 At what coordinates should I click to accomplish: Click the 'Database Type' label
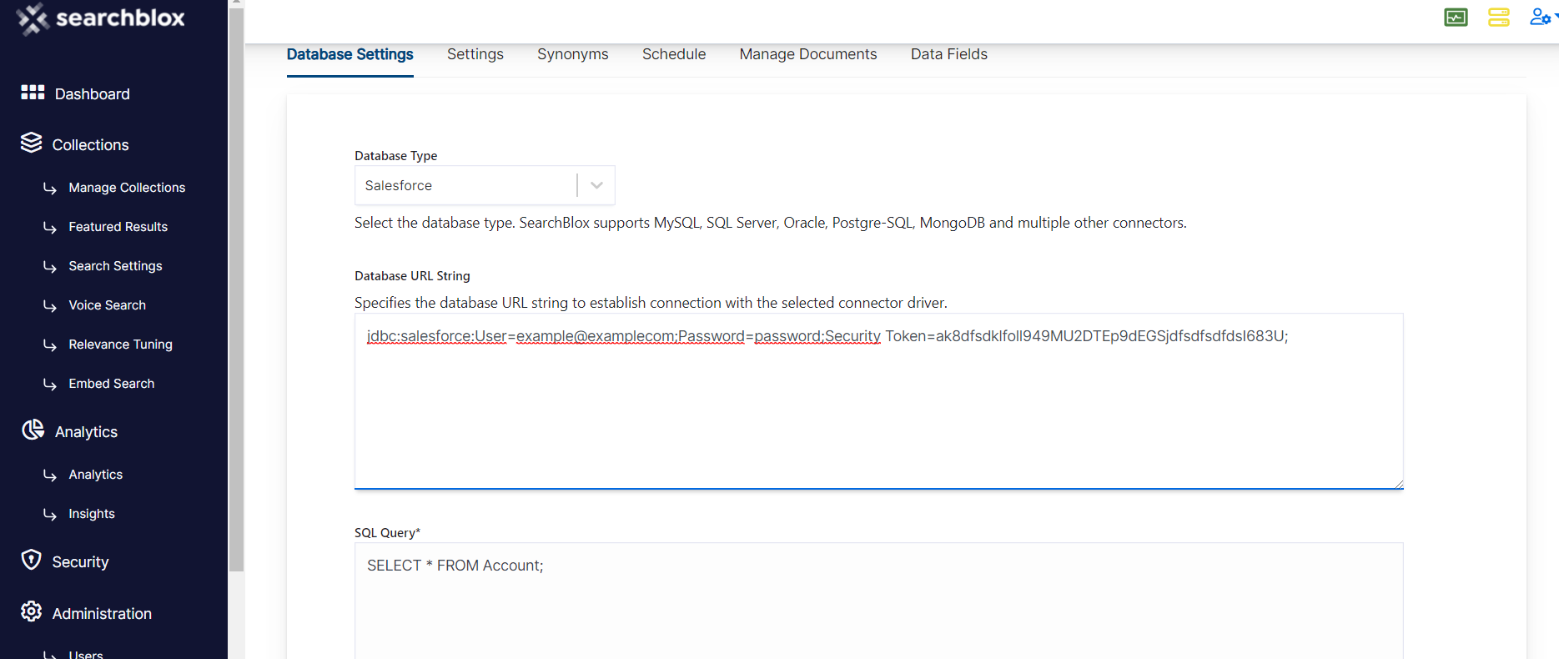396,156
